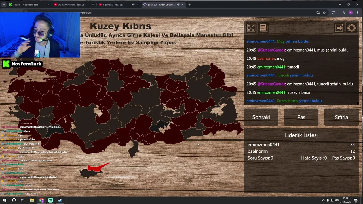Screen dimensions: 363x204
Task: Switch to the Ay İnanmıyorum YouTube tab
Action: [72, 5]
